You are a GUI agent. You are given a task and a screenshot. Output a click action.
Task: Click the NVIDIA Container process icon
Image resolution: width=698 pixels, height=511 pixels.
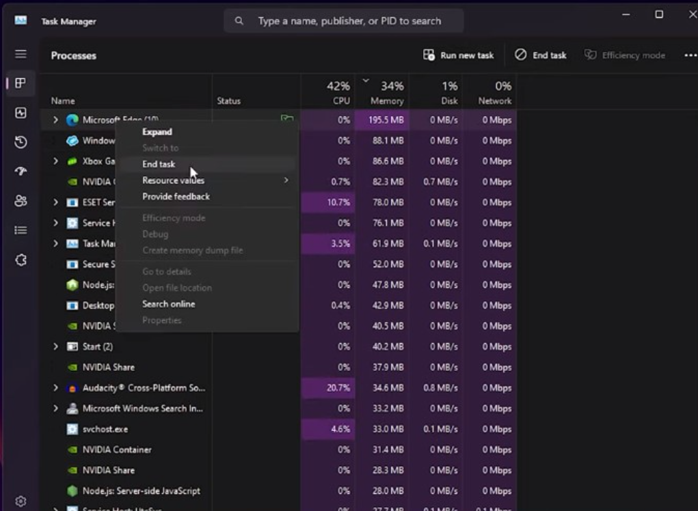click(x=72, y=450)
